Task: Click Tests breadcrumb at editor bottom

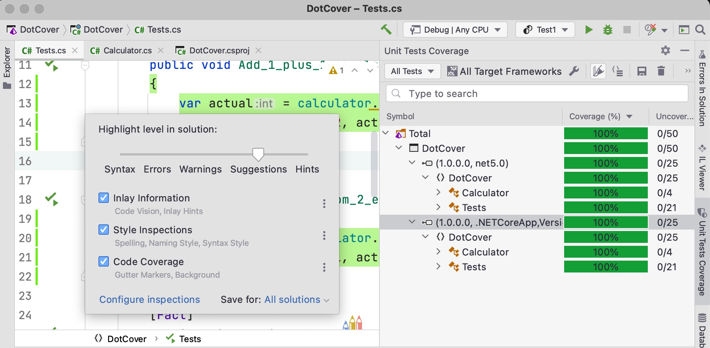Action: pyautogui.click(x=184, y=339)
